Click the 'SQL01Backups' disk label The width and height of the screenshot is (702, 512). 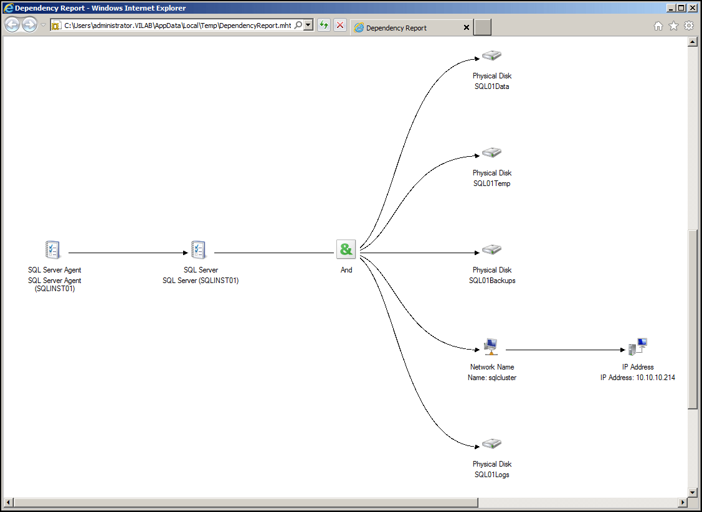tap(492, 281)
